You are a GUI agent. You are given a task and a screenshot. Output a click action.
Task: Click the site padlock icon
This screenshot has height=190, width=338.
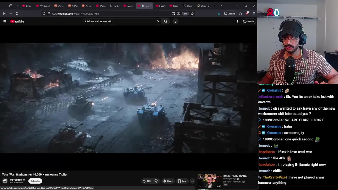(49, 13)
